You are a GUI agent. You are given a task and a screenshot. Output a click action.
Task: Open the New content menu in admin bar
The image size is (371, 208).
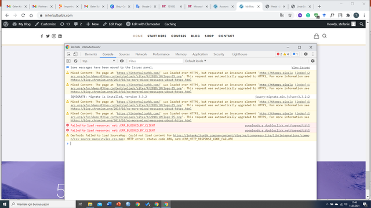93,24
